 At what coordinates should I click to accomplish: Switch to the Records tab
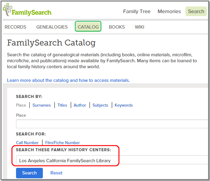(15, 27)
